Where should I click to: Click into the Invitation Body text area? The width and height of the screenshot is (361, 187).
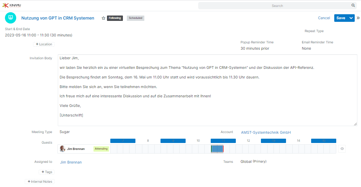207,90
